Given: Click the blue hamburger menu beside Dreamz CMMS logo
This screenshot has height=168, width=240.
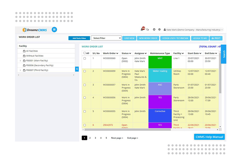Looking at the screenshot, I should [54, 30].
